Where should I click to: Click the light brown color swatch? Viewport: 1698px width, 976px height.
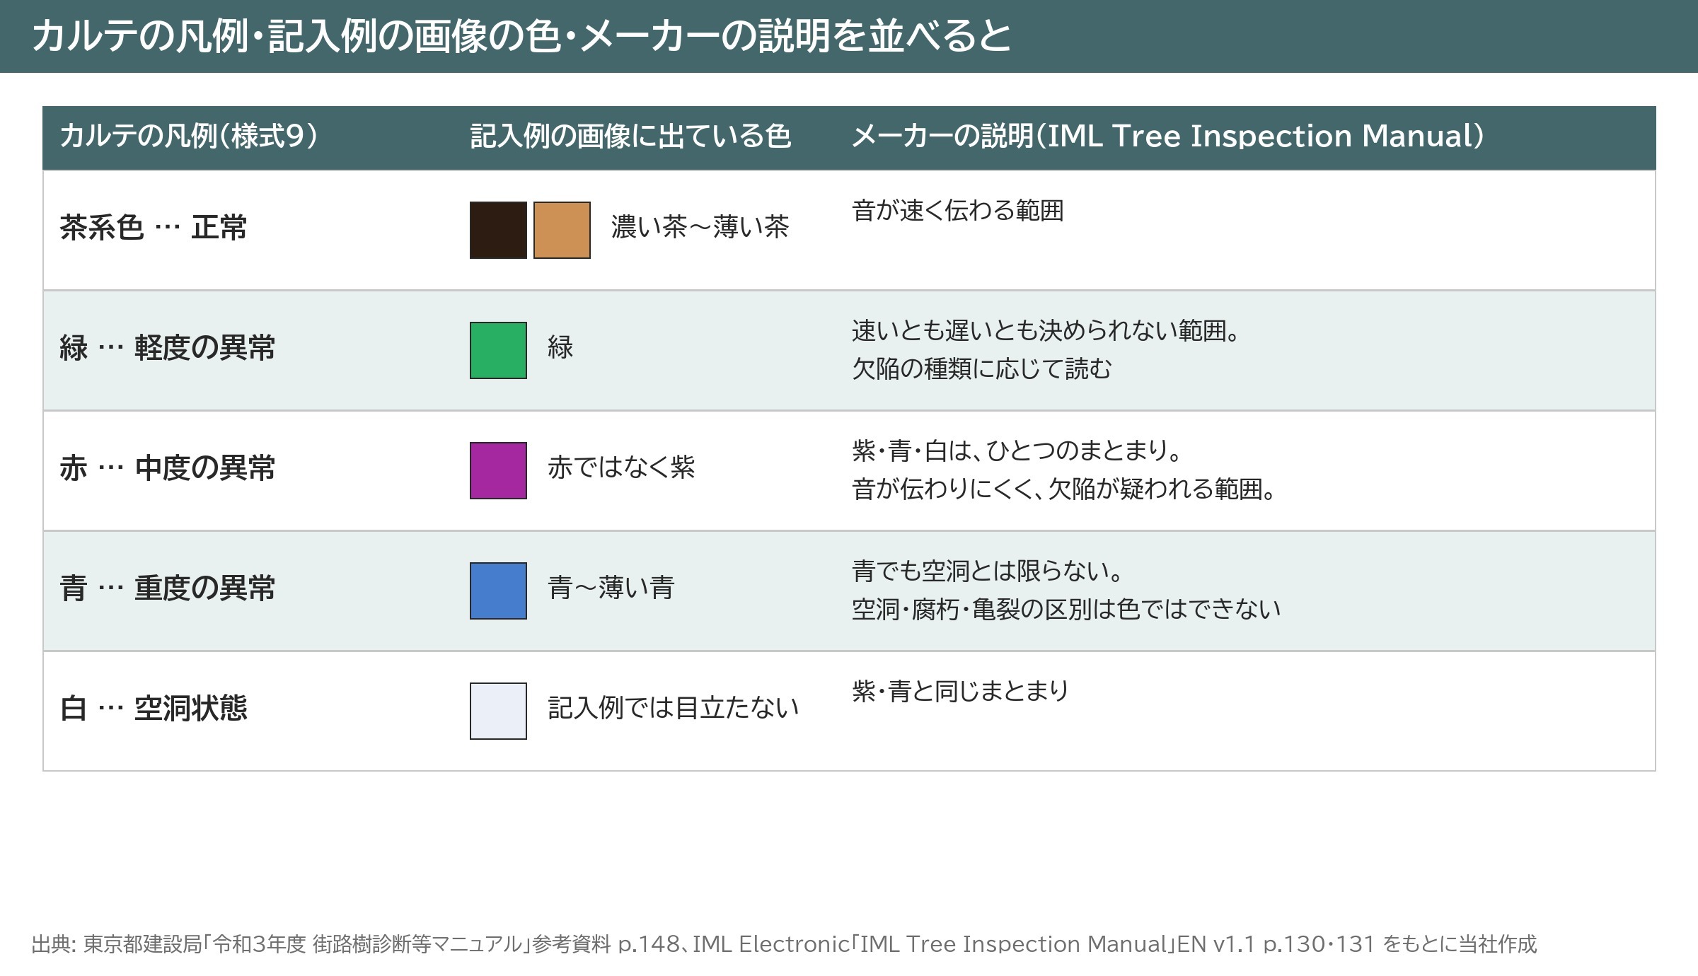pyautogui.click(x=562, y=230)
